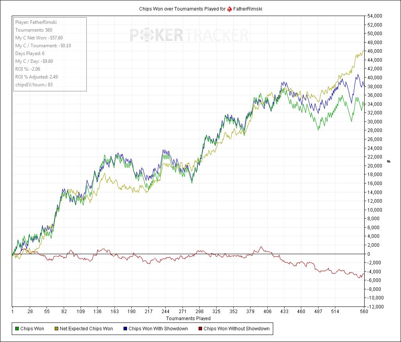Select the 'Chips Won' legend label
The image size is (401, 342).
(32, 329)
